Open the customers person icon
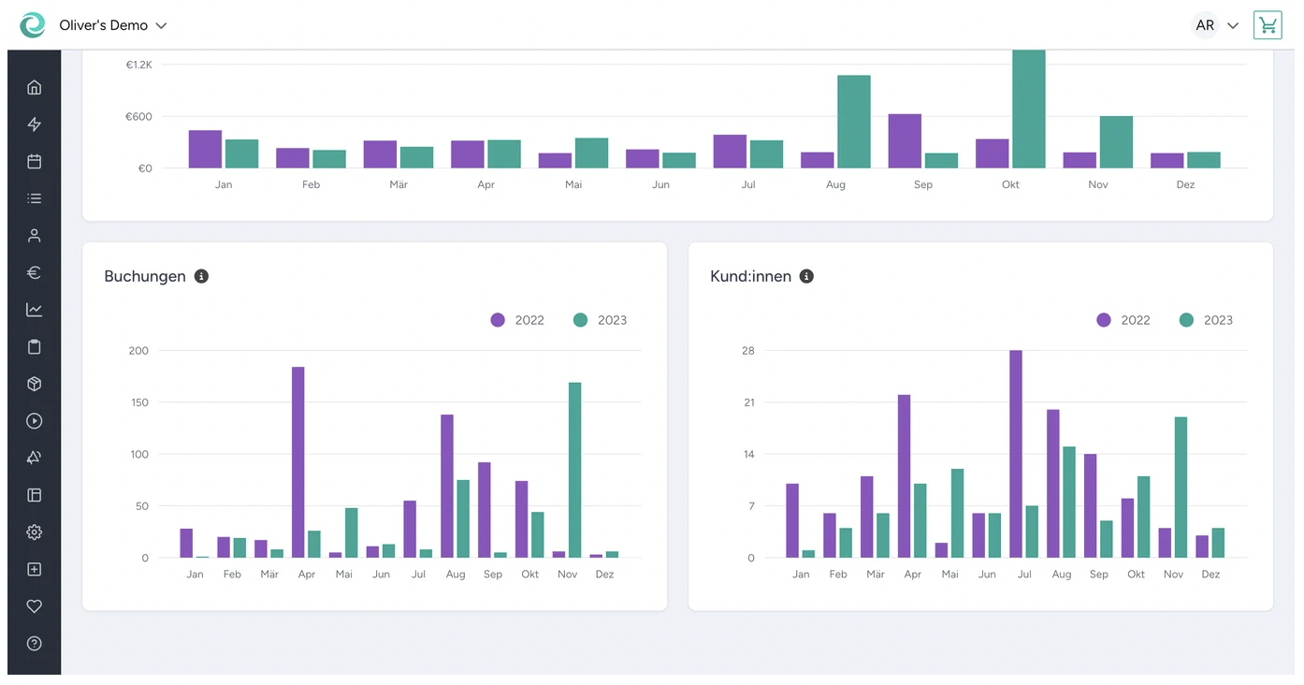Screen dimensions: 1304x685 (34, 235)
